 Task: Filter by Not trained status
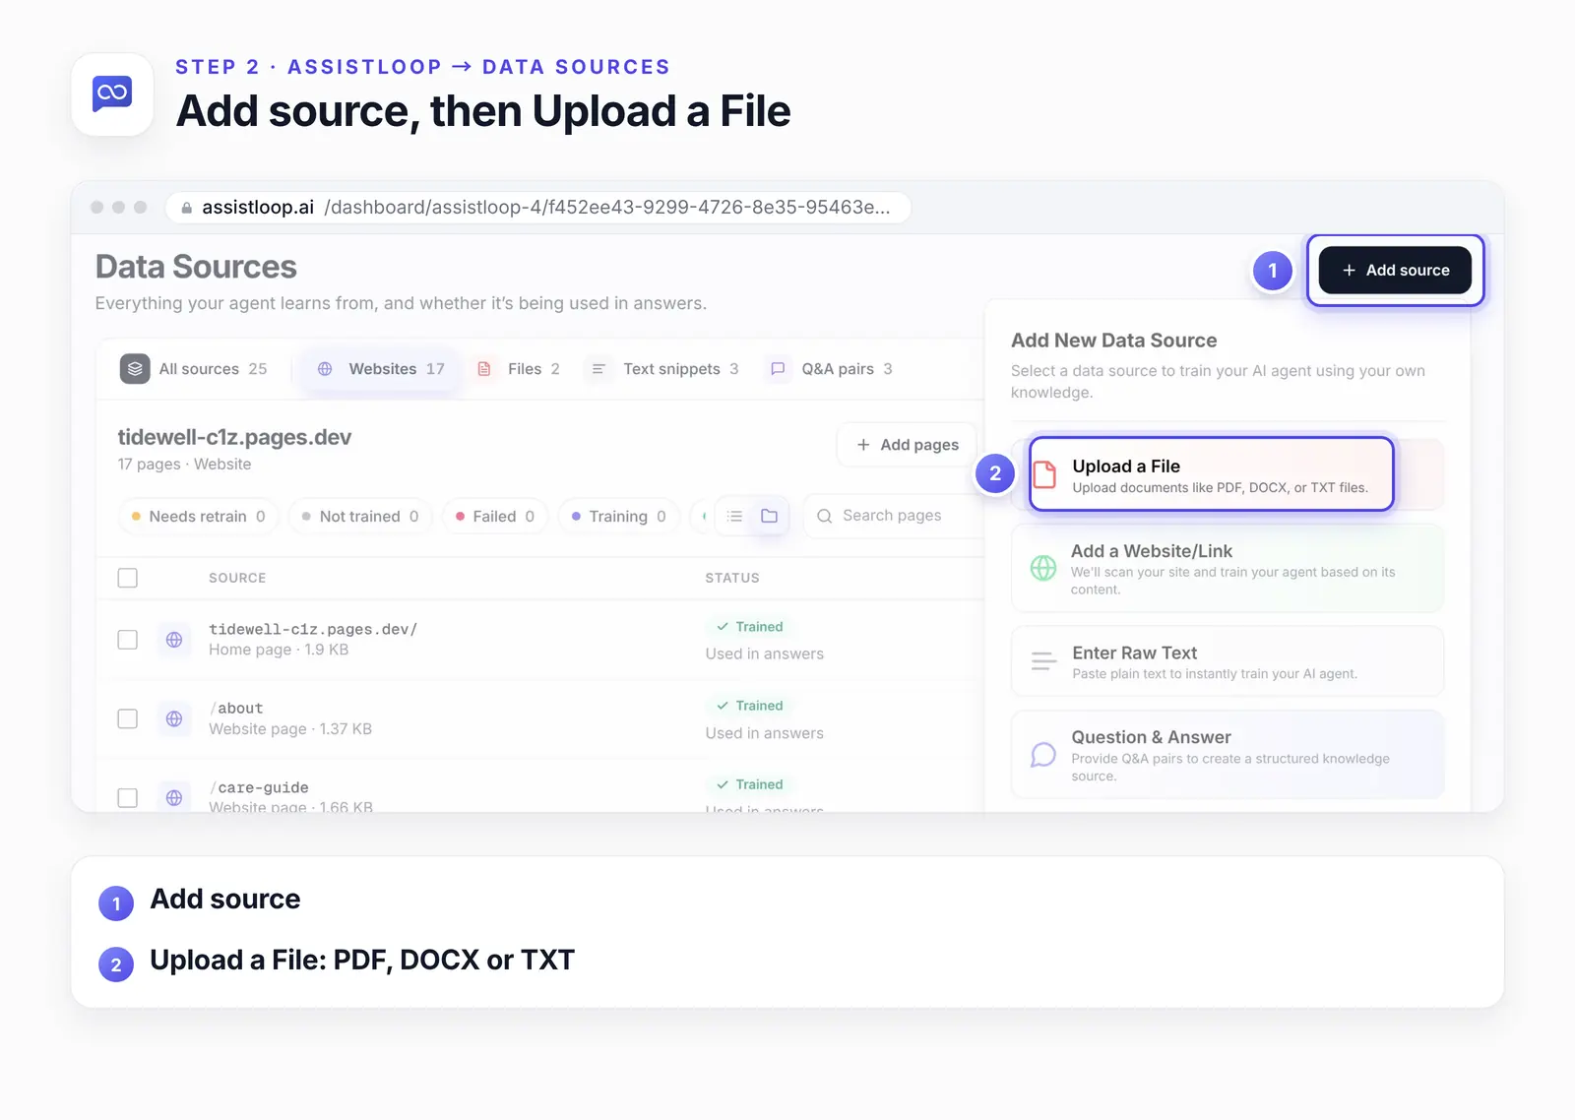pos(360,517)
